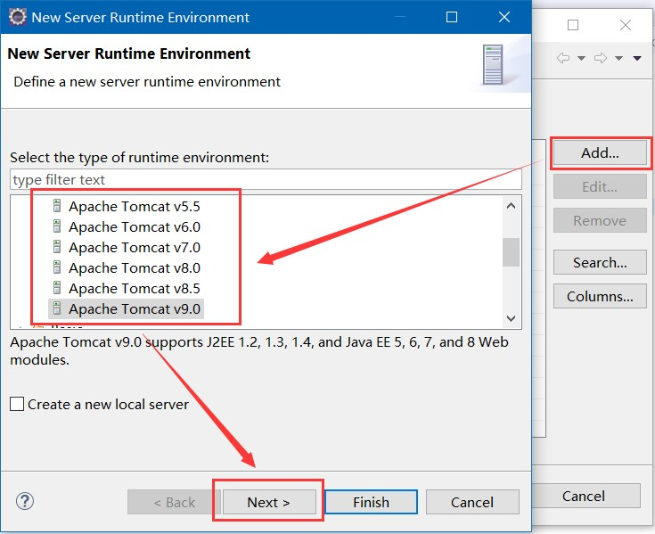655x534 pixels.
Task: Click the server icon beside Apache Tomcat v6.0
Action: [57, 226]
